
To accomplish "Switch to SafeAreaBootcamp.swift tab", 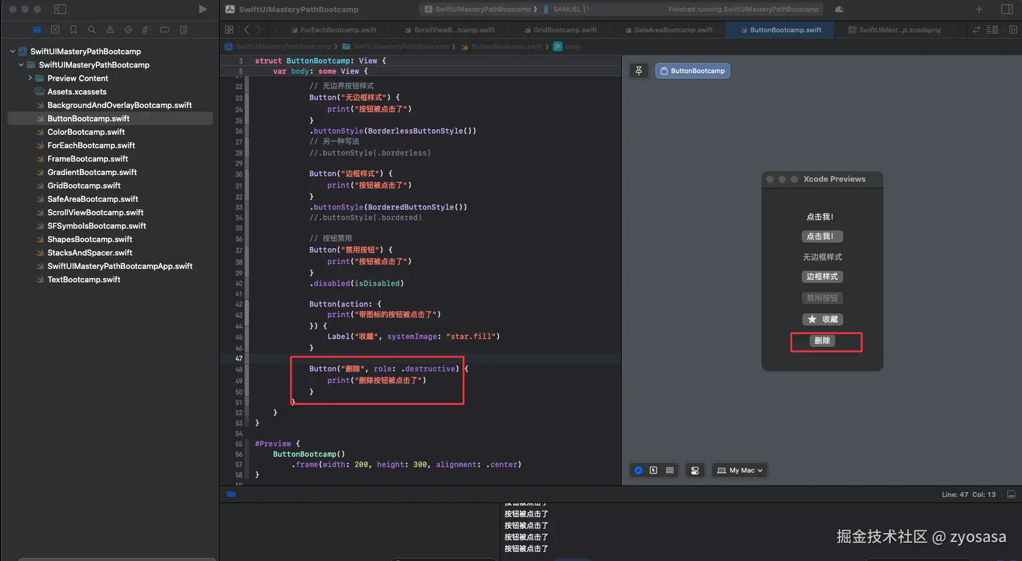I will [x=672, y=30].
